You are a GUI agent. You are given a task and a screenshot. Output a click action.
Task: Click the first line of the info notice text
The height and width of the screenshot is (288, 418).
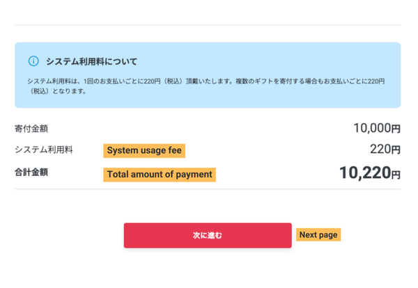[206, 81]
